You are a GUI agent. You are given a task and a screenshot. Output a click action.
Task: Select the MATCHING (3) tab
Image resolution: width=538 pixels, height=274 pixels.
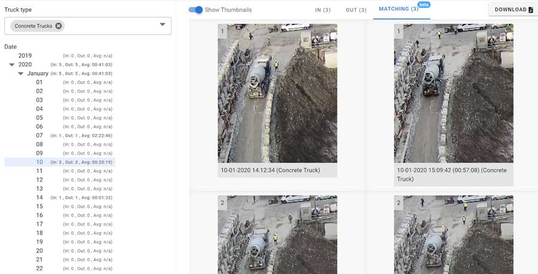click(399, 9)
